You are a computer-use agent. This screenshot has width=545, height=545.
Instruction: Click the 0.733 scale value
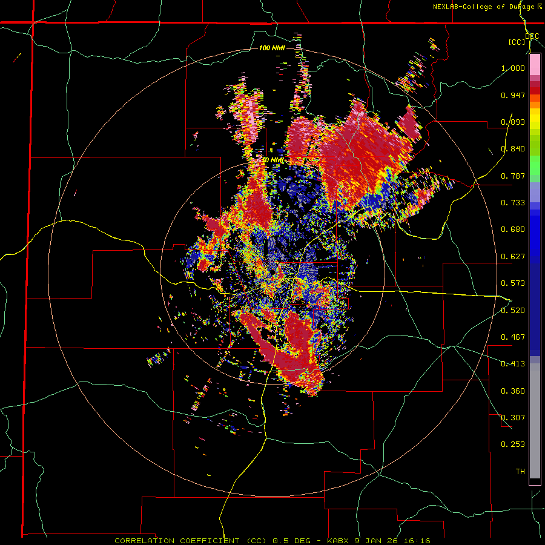[x=513, y=203]
